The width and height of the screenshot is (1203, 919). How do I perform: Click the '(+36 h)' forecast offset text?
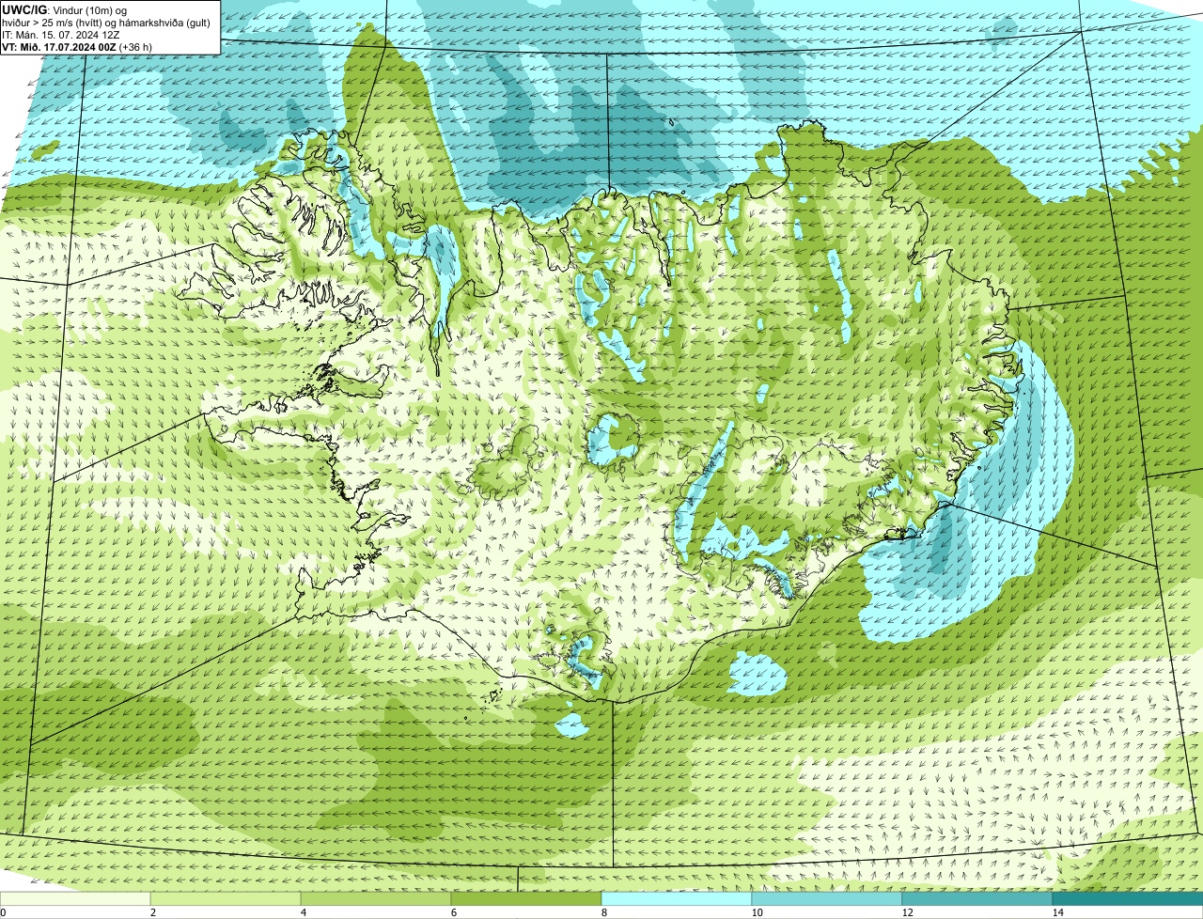pyautogui.click(x=135, y=47)
